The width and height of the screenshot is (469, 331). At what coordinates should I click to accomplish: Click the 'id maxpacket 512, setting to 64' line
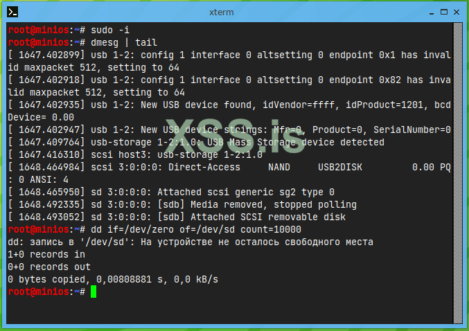(x=94, y=67)
